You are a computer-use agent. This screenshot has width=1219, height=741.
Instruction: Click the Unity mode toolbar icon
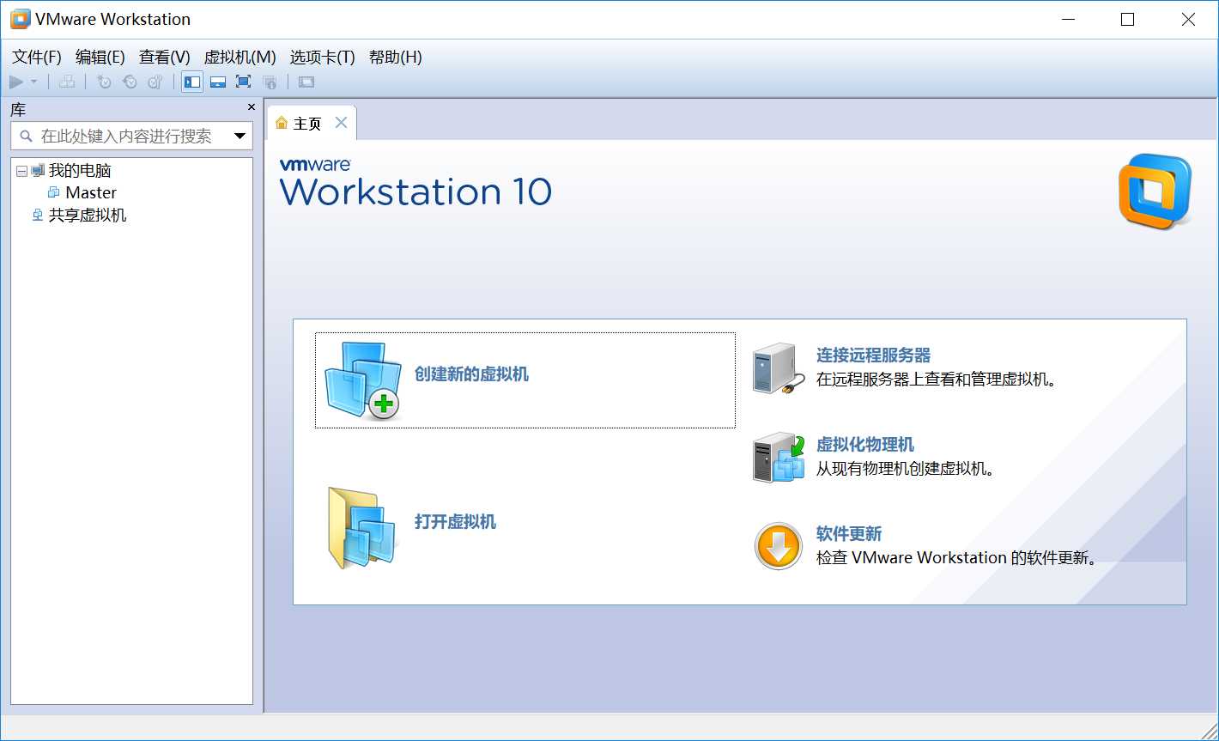(270, 82)
